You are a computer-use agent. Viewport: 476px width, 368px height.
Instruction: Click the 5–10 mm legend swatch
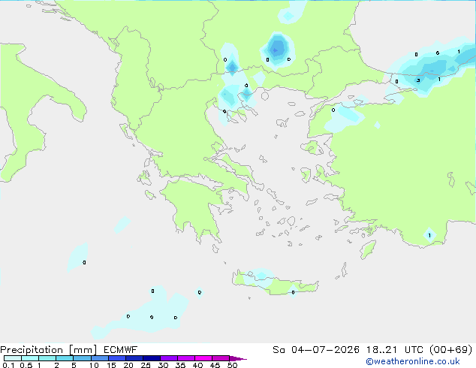tap(82, 358)
